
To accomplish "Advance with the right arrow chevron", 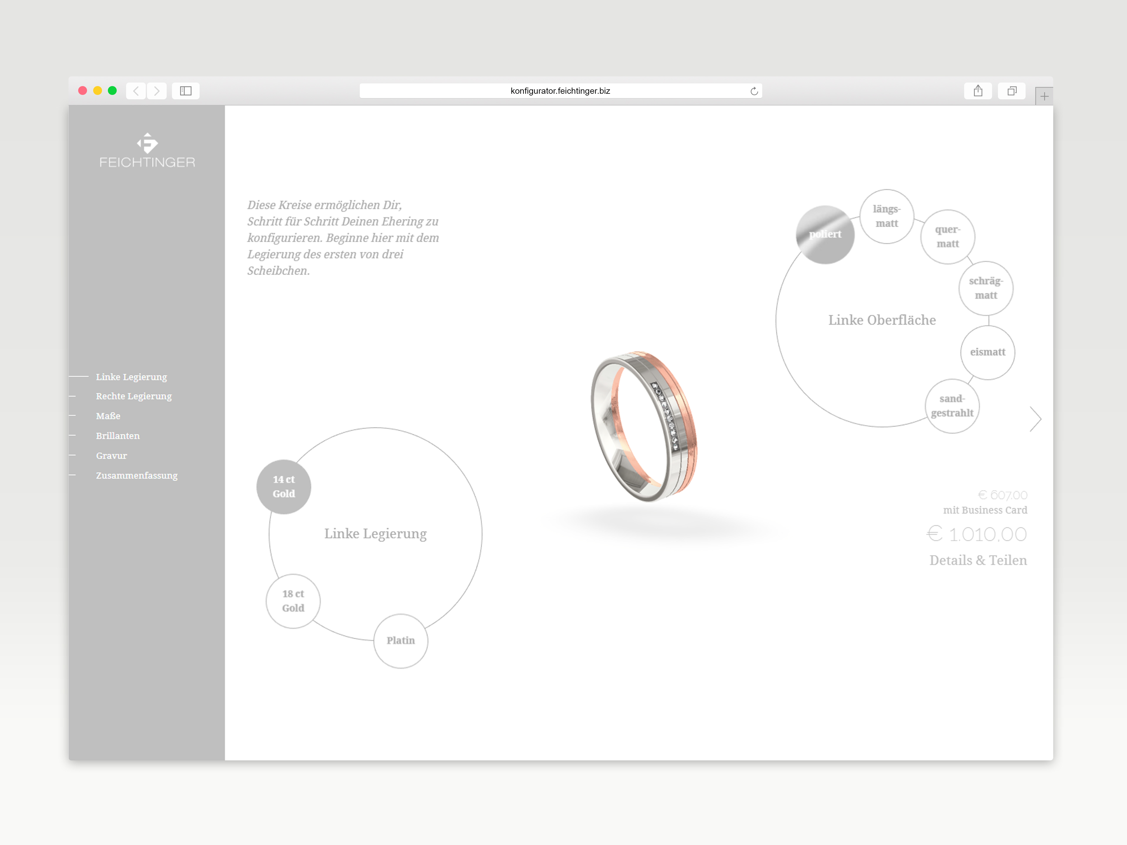I will click(x=1035, y=419).
